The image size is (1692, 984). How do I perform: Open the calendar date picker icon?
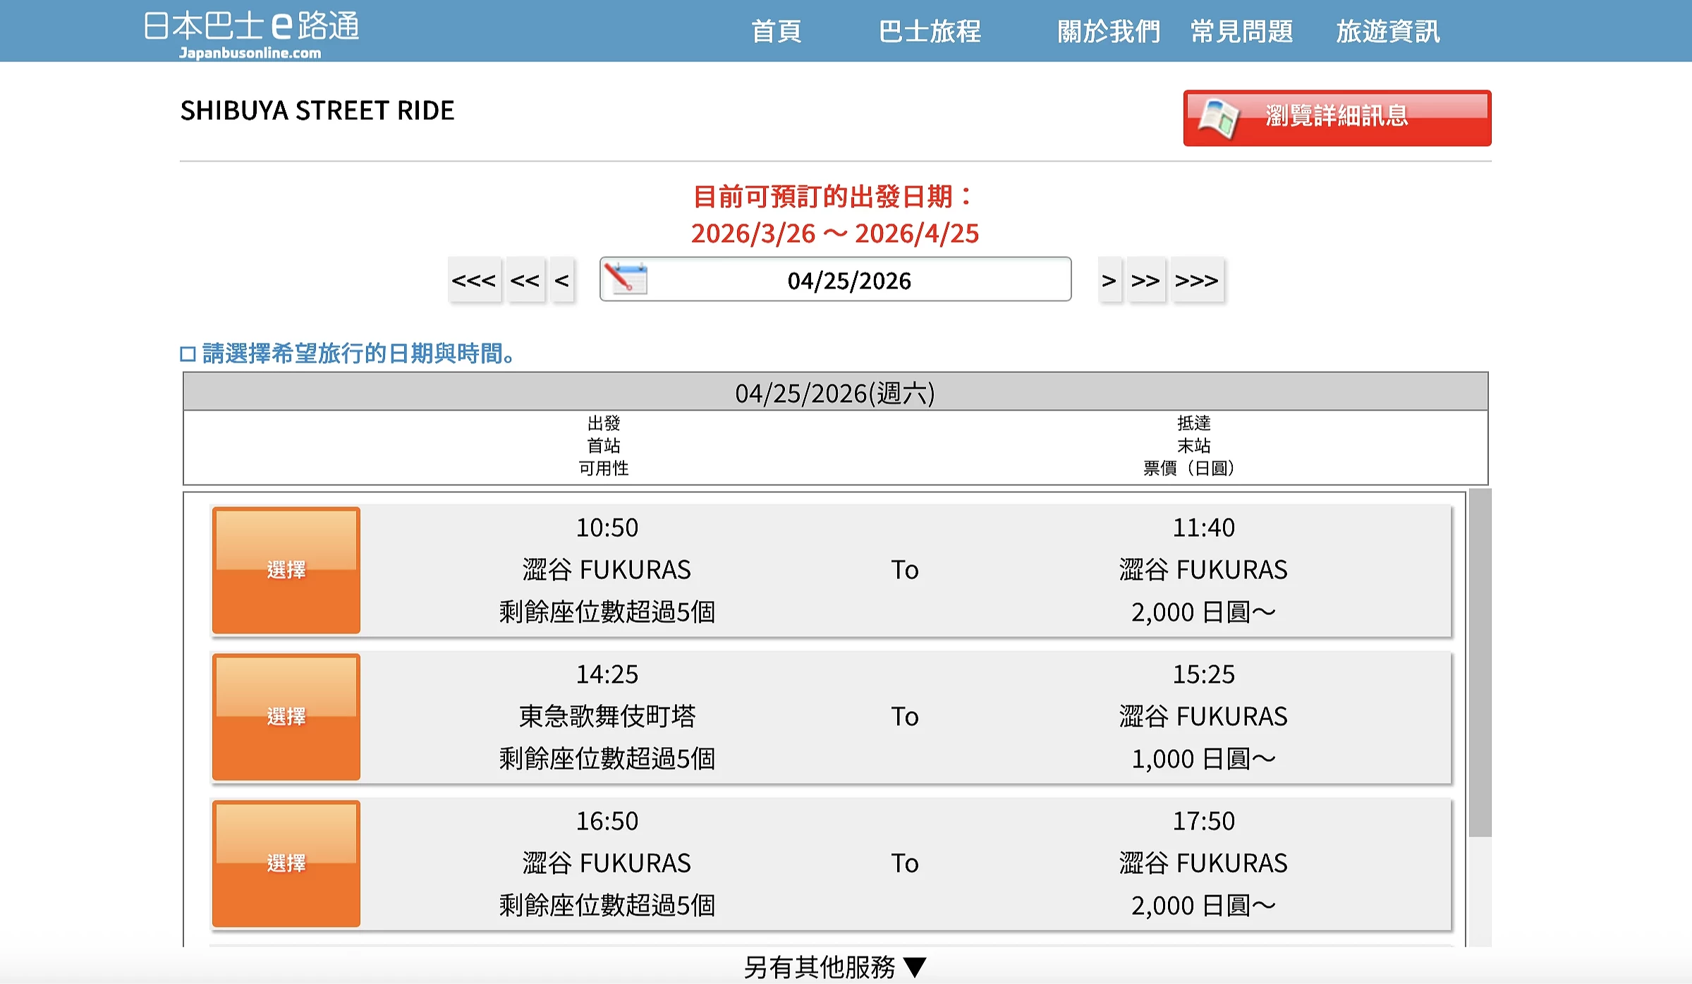pos(626,279)
